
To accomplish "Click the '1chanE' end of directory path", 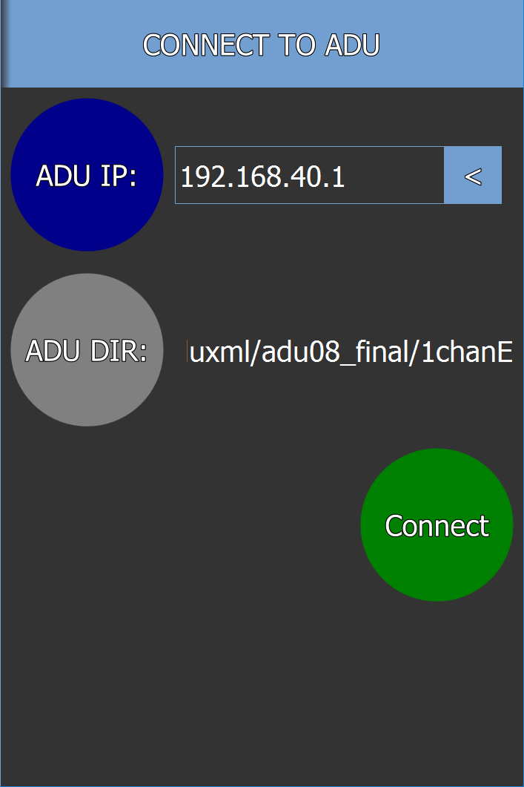I will tap(467, 352).
